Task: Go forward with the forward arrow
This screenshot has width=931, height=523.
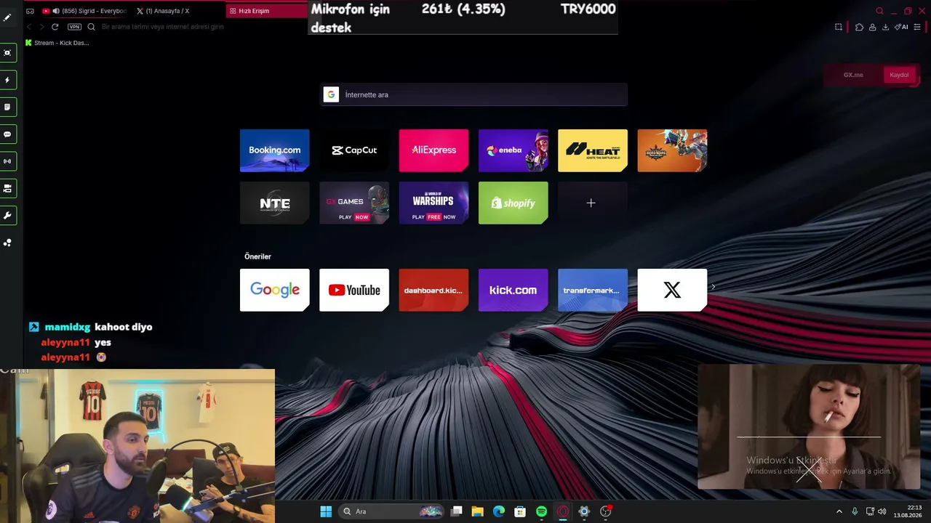Action: 41,27
